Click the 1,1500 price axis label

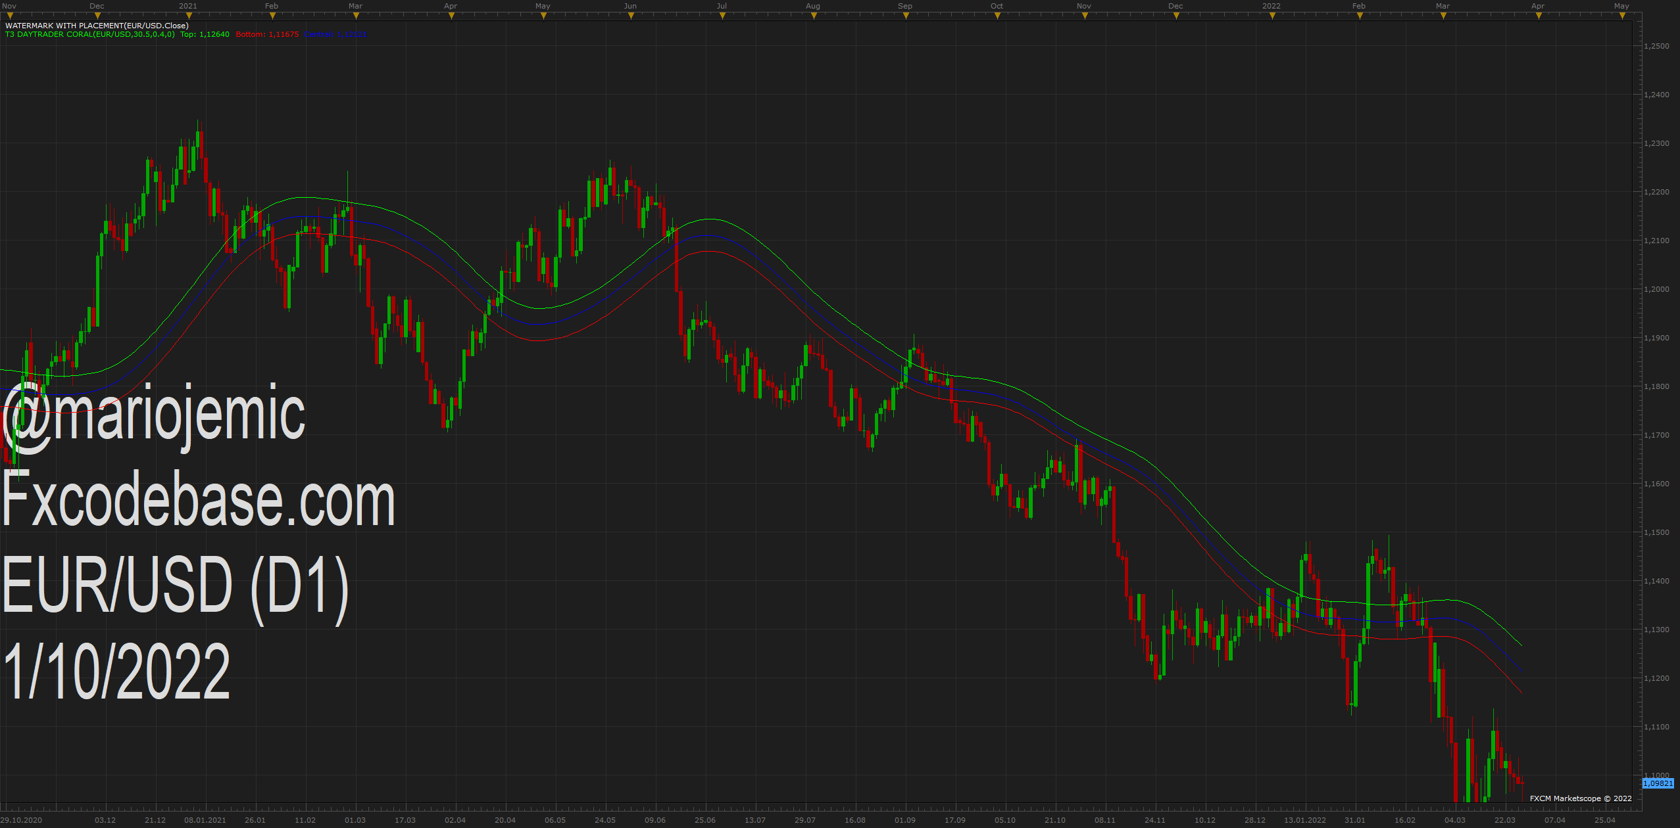[x=1656, y=532]
